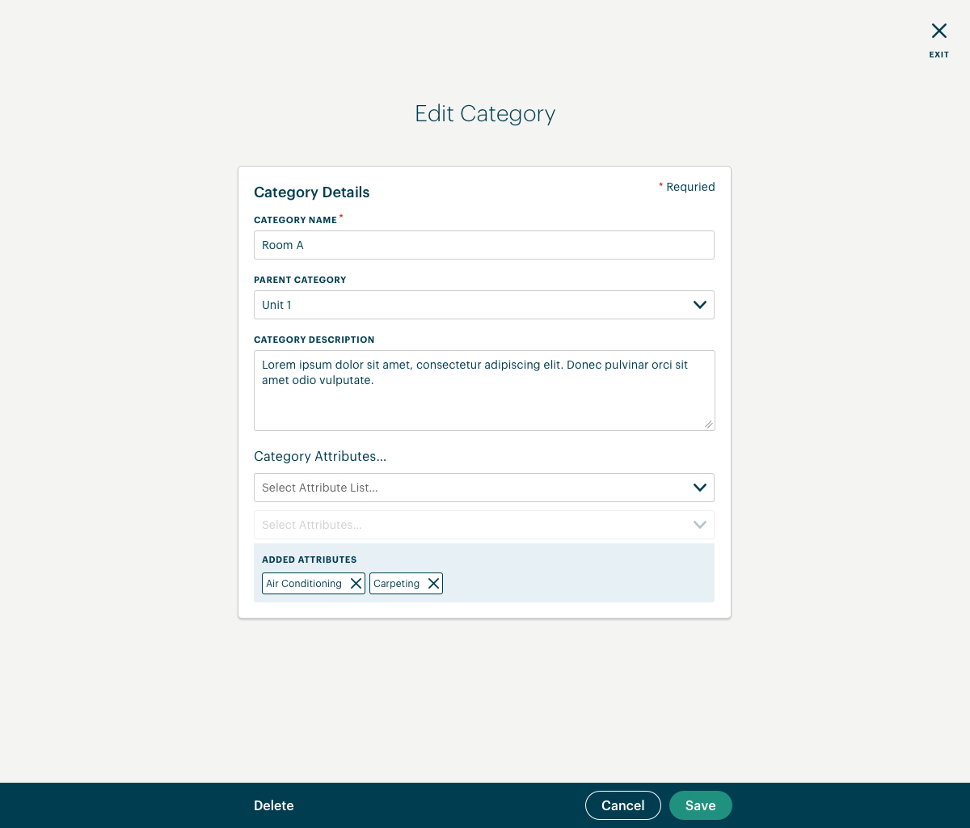970x828 pixels.
Task: Focus the Category Name field containing Room A
Action: [x=484, y=245]
